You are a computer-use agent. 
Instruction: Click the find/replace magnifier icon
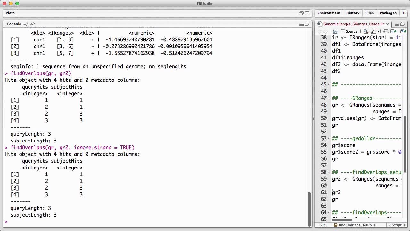point(365,31)
